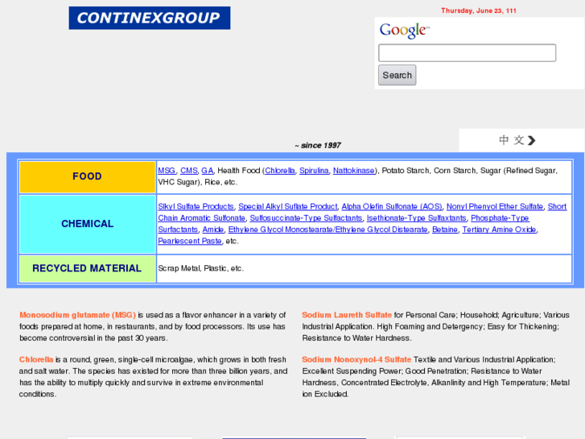Open Slkyl Sulfate Products link

pos(196,206)
